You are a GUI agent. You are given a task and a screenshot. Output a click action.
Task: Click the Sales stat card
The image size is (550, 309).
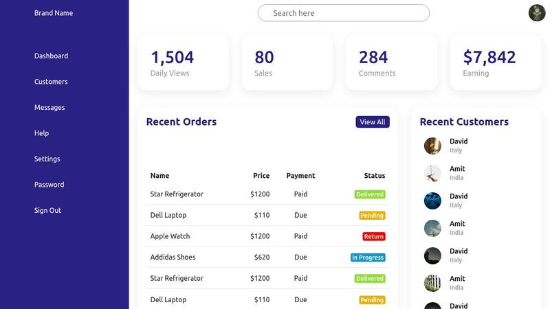click(287, 62)
